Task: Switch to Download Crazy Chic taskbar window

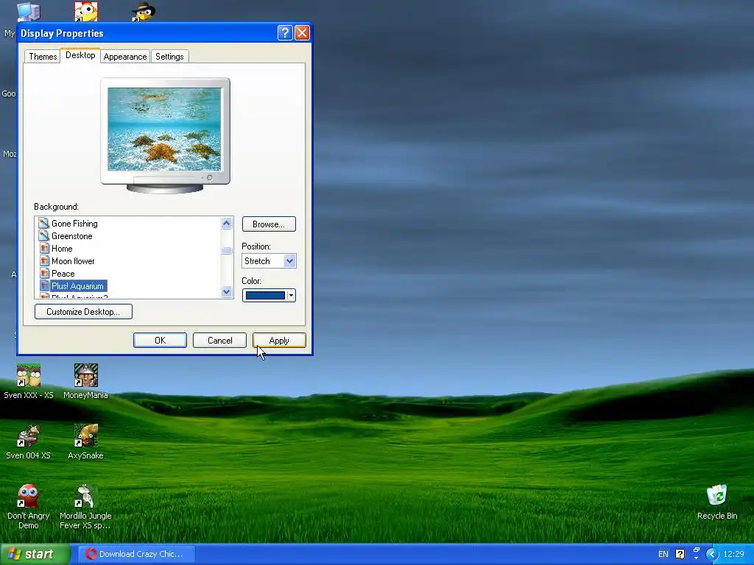Action: (x=136, y=554)
